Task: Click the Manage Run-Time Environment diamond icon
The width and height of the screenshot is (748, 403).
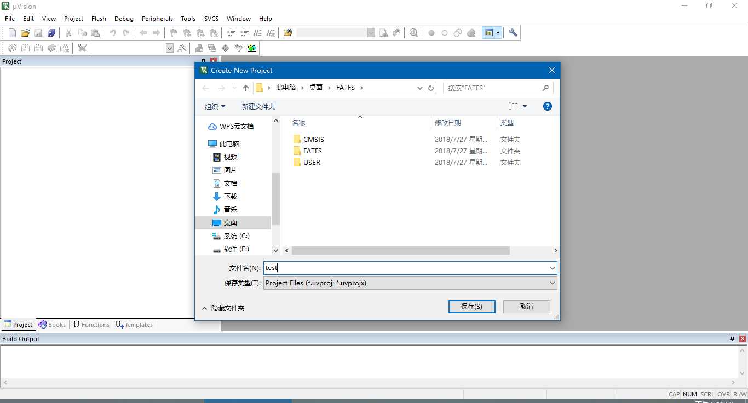Action: (x=225, y=48)
